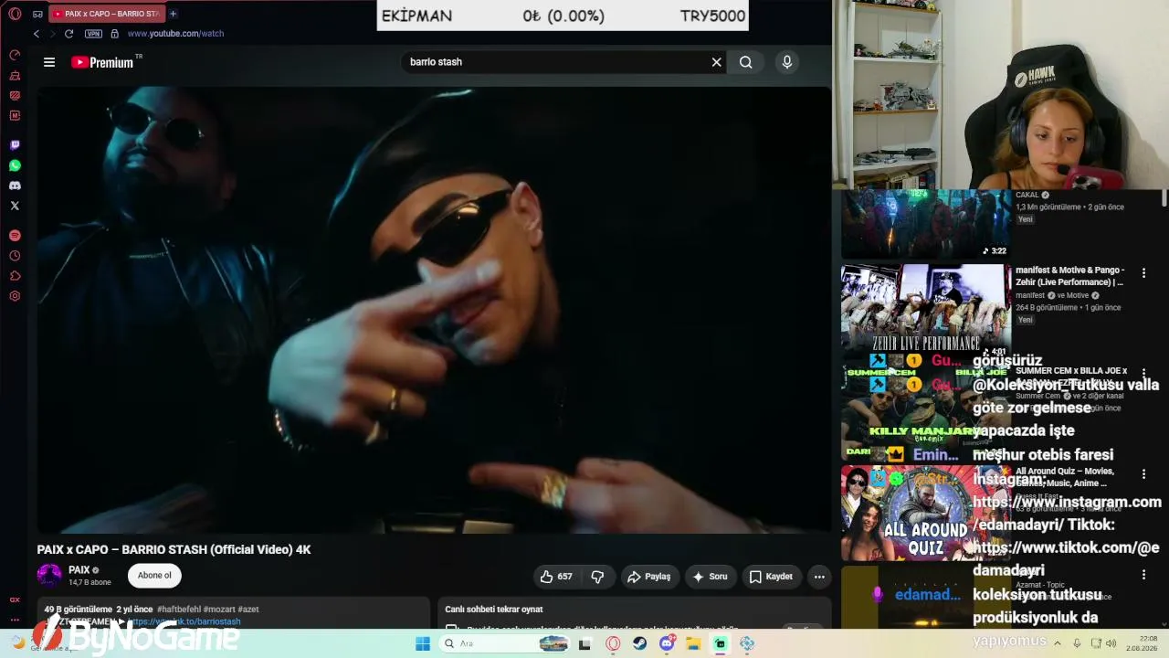The height and width of the screenshot is (658, 1169).
Task: Open browsing history clock icon in sidebar
Action: tap(15, 256)
